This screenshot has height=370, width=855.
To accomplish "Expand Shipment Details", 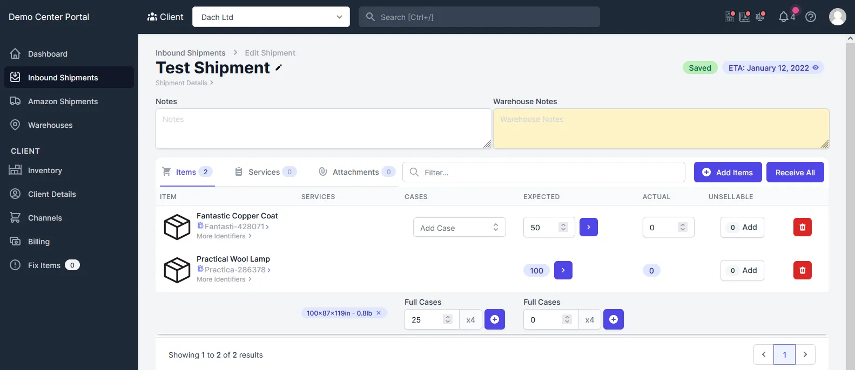I will 184,83.
